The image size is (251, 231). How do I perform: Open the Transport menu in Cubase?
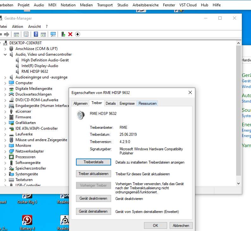[105, 5]
